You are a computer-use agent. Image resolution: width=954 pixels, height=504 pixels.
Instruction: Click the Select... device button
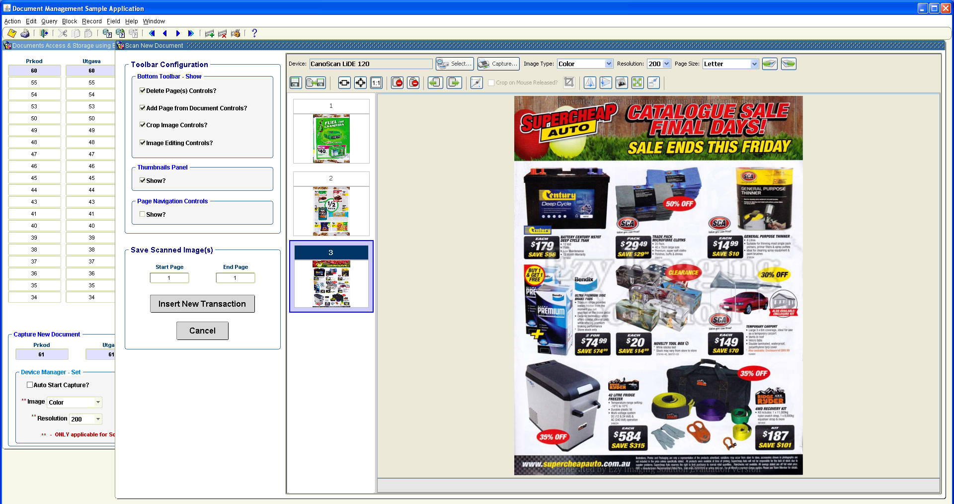(455, 64)
